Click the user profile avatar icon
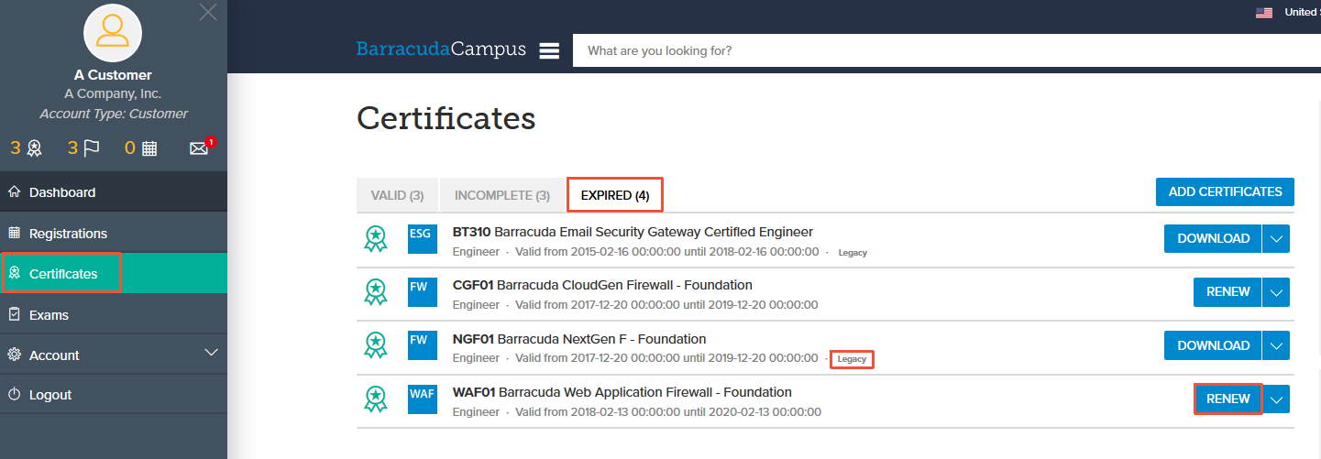This screenshot has width=1321, height=459. (x=113, y=32)
